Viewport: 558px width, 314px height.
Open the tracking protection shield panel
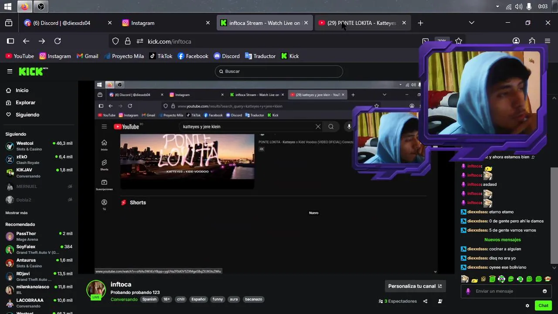point(116,41)
